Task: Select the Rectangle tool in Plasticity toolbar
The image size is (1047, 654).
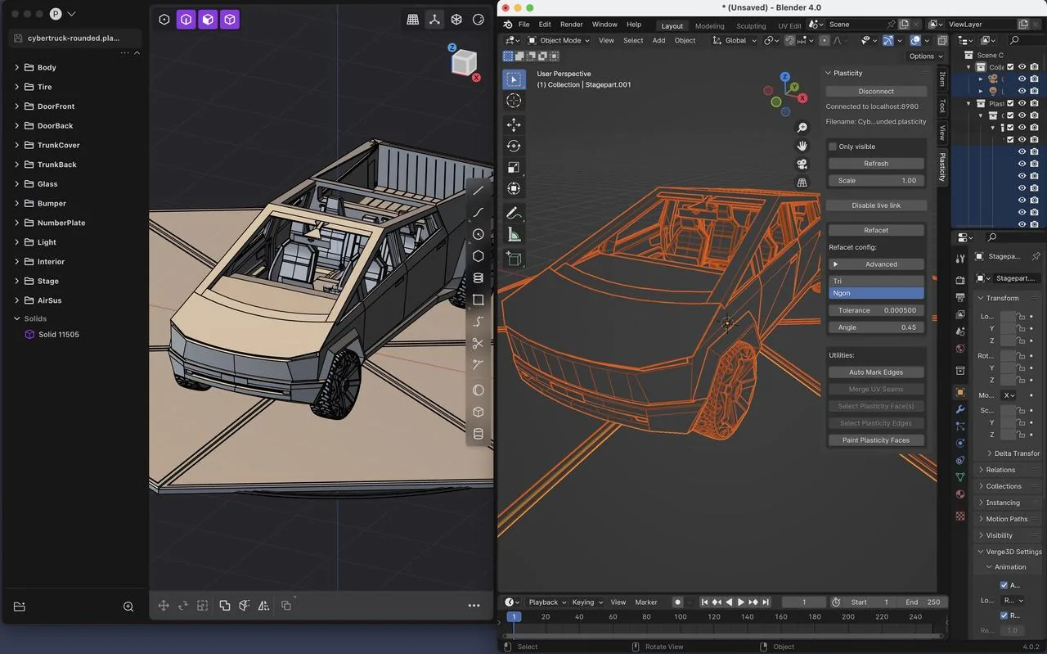Action: pyautogui.click(x=479, y=300)
